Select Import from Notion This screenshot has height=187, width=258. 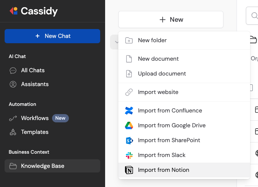coord(184,170)
